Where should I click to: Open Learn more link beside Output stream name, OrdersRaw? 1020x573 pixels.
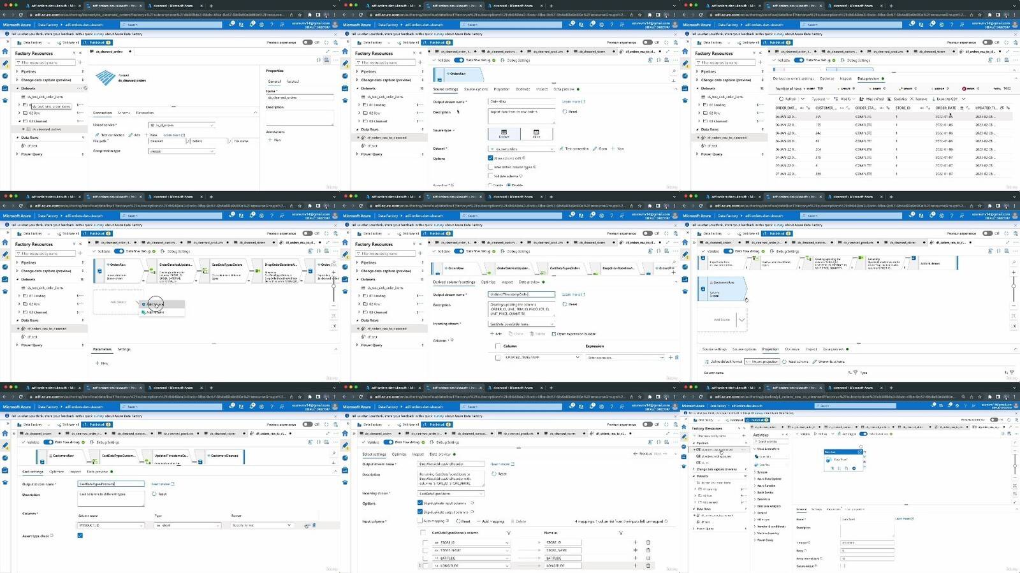coord(572,102)
